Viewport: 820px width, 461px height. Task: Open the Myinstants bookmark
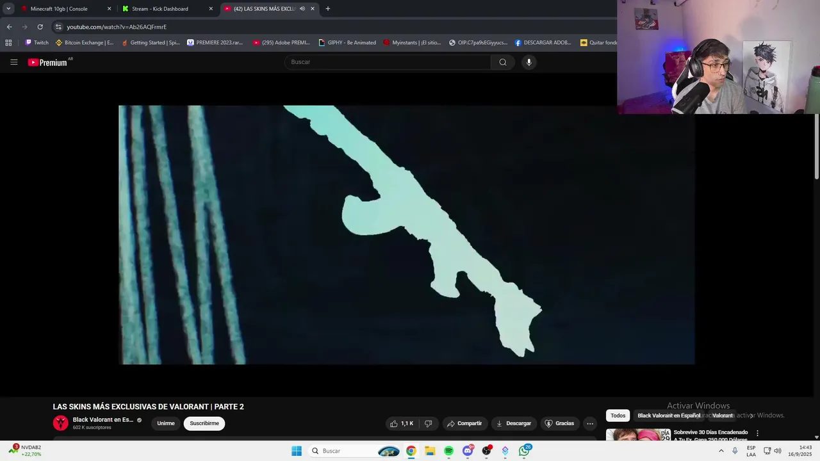412,43
